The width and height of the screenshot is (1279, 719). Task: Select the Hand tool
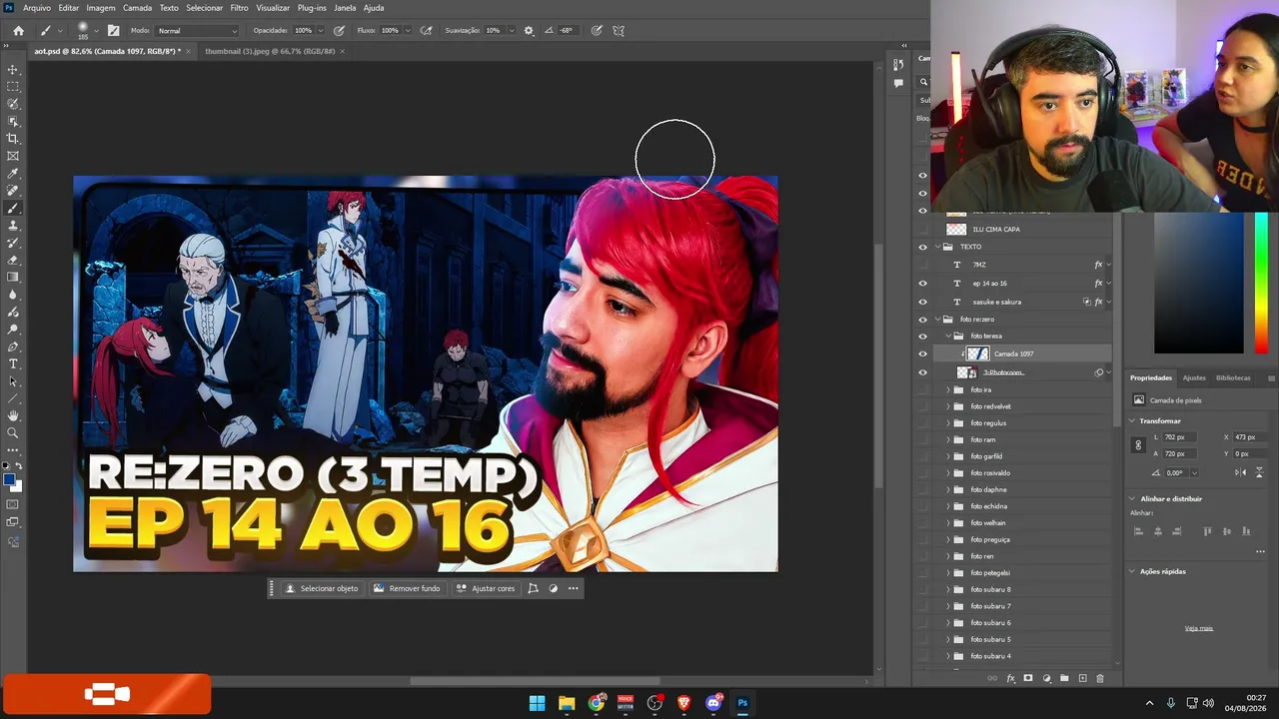(x=13, y=415)
